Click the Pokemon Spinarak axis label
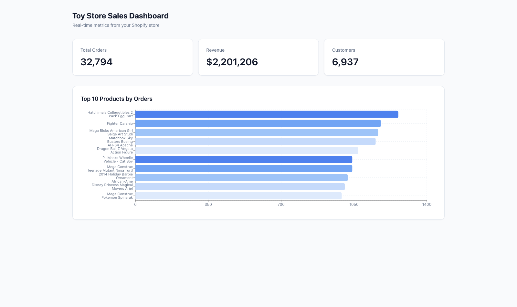Image resolution: width=517 pixels, height=307 pixels. 117,196
